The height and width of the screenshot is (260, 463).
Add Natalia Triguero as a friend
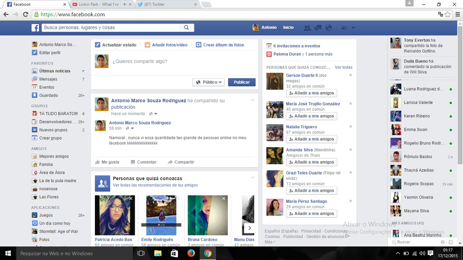point(311,139)
